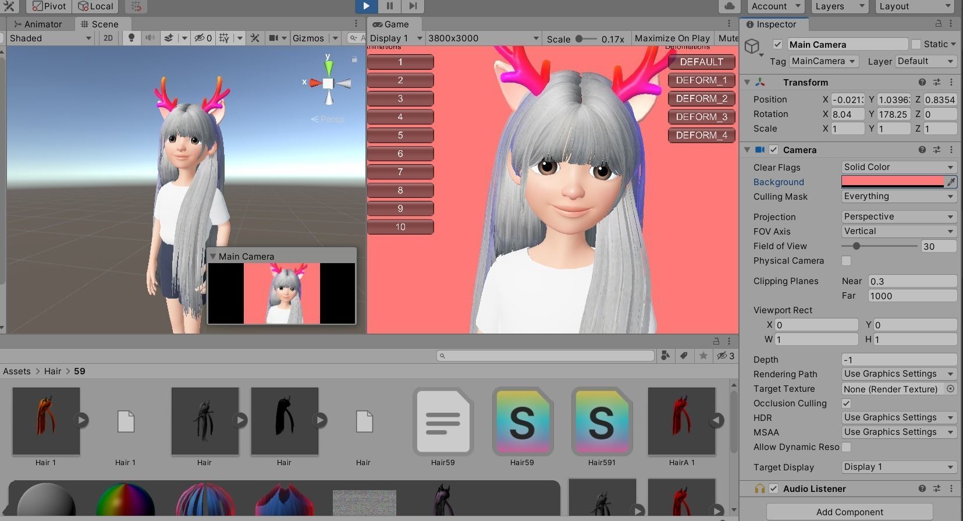This screenshot has height=521, width=963.
Task: Click the Project search field
Action: (546, 356)
